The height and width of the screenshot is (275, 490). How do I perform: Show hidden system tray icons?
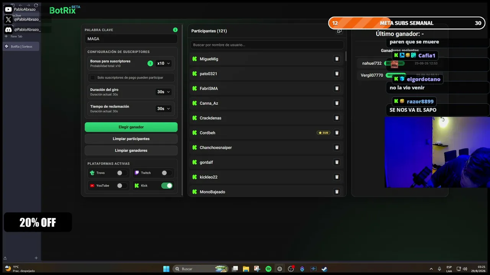(x=431, y=269)
